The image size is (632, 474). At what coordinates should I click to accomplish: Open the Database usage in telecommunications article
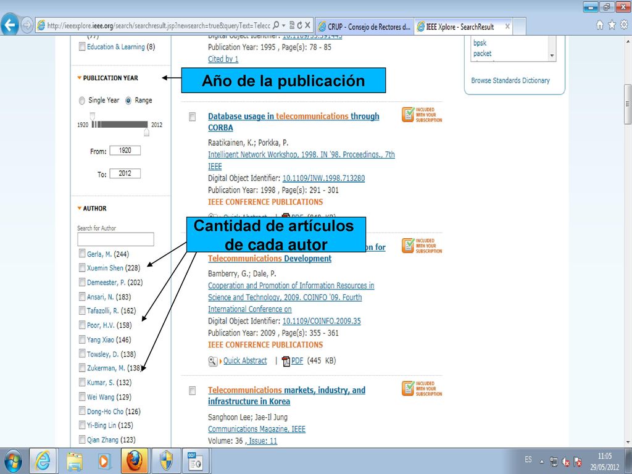tap(293, 122)
